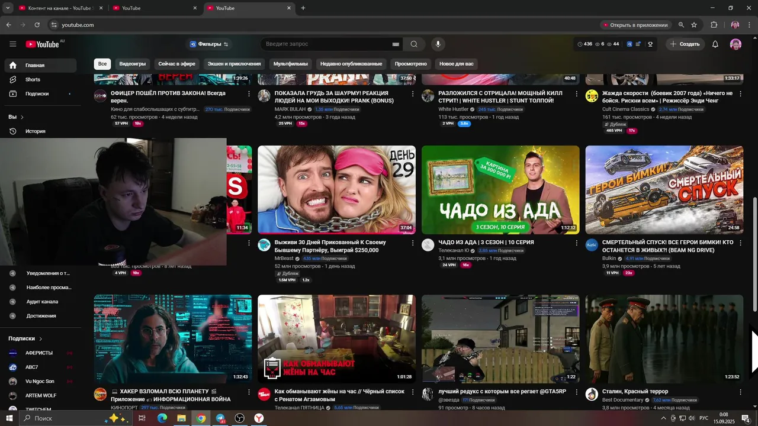Bookmark this page with the star icon
Image resolution: width=758 pixels, height=426 pixels.
pos(694,25)
